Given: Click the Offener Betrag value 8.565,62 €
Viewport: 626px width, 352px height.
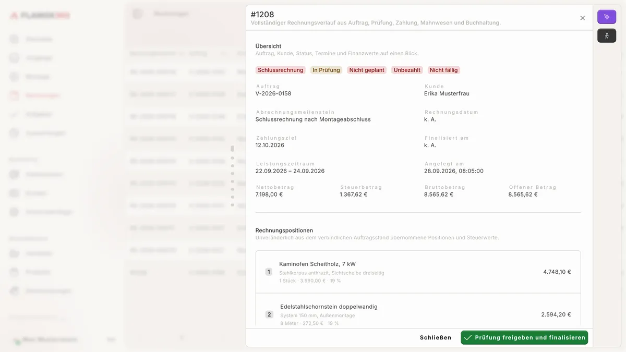Looking at the screenshot, I should click(523, 195).
